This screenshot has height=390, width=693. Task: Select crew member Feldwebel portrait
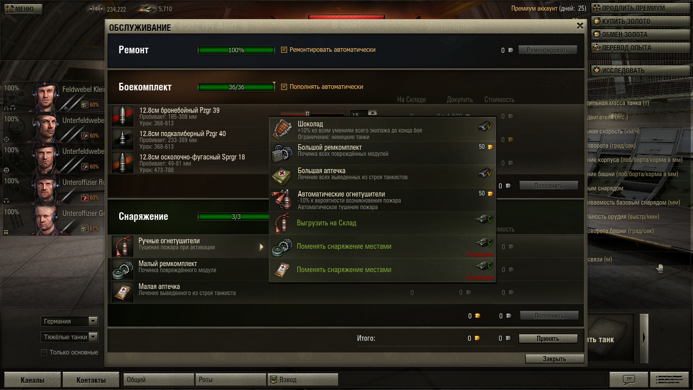(46, 96)
